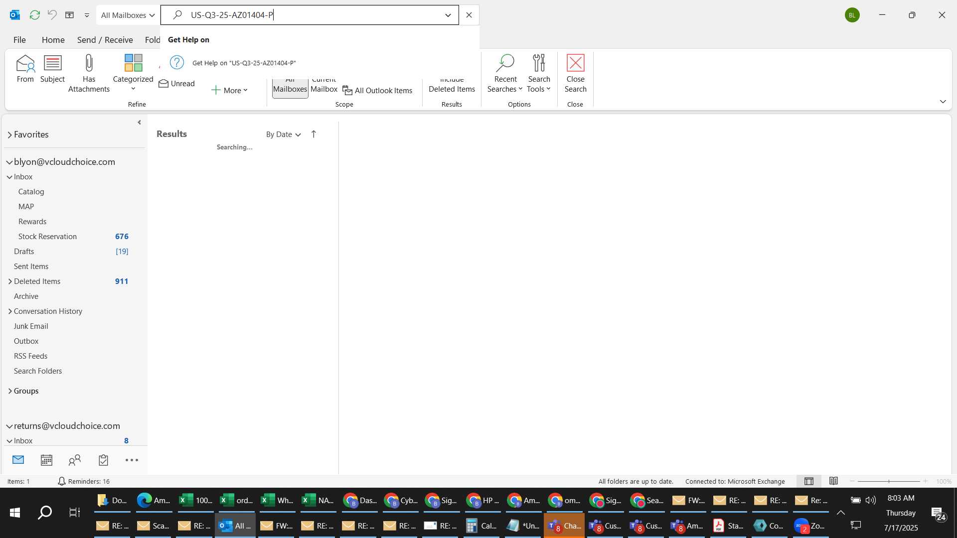The height and width of the screenshot is (538, 957).
Task: Set scope to All Outlook Items
Action: [x=377, y=91]
